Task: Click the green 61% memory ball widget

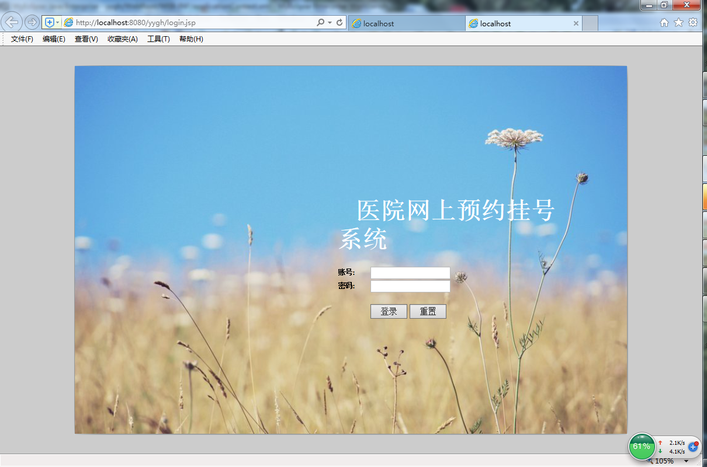Action: click(642, 447)
